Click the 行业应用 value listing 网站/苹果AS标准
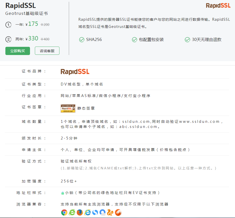The image size is (235, 218). pos(106,96)
